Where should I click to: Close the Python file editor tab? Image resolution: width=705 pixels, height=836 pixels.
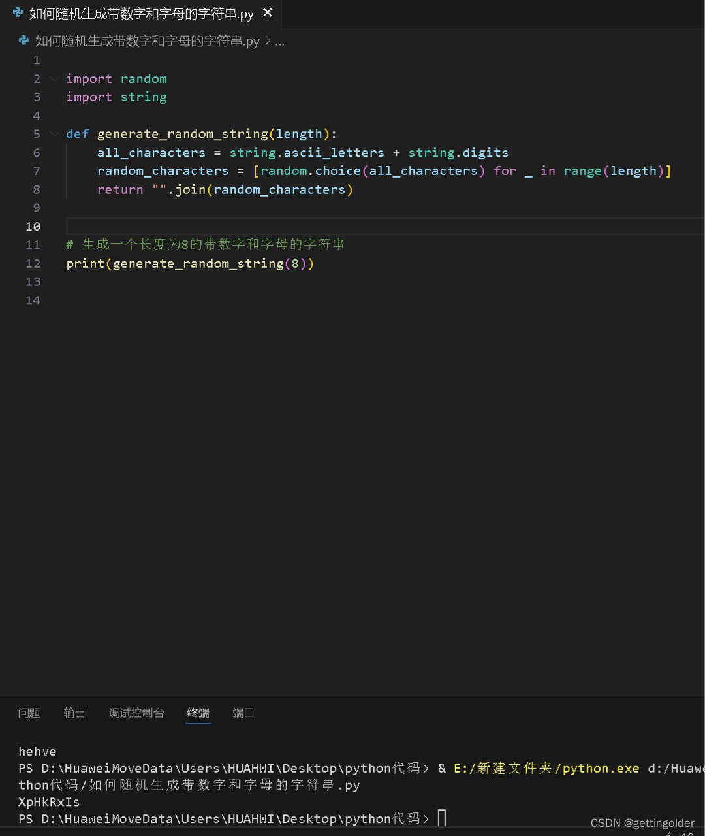tap(267, 13)
